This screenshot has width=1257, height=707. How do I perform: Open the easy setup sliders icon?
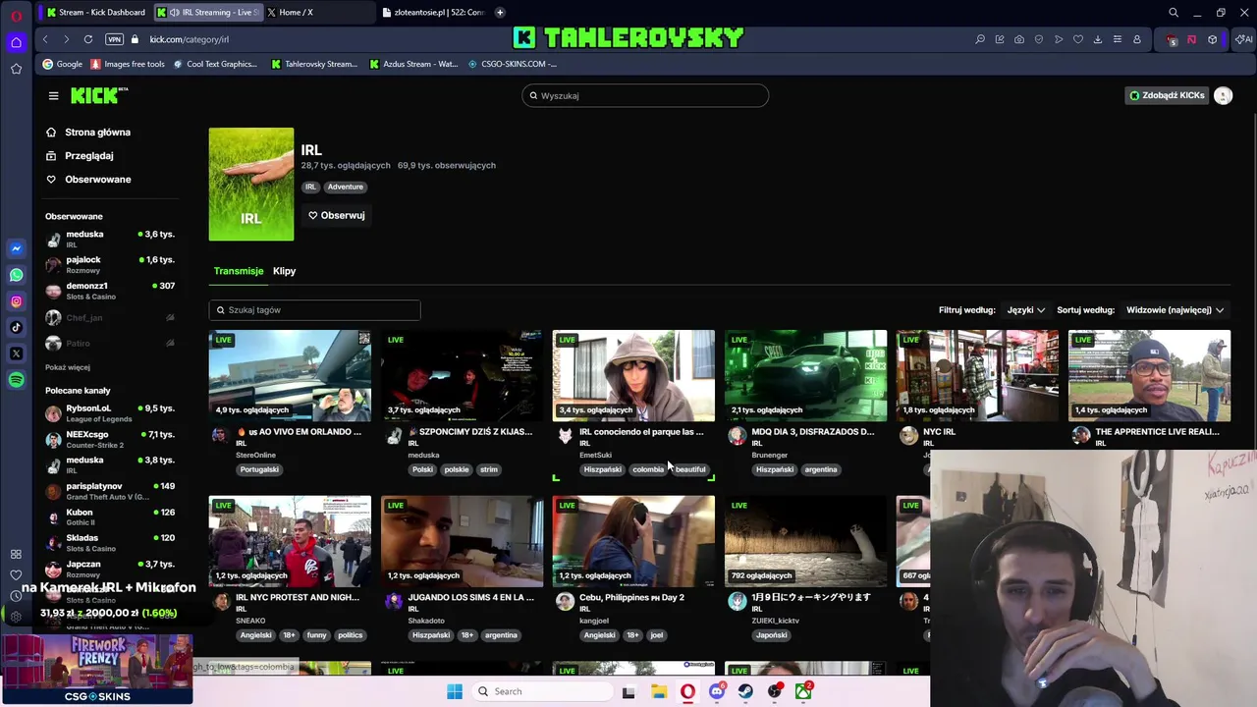coord(1118,39)
